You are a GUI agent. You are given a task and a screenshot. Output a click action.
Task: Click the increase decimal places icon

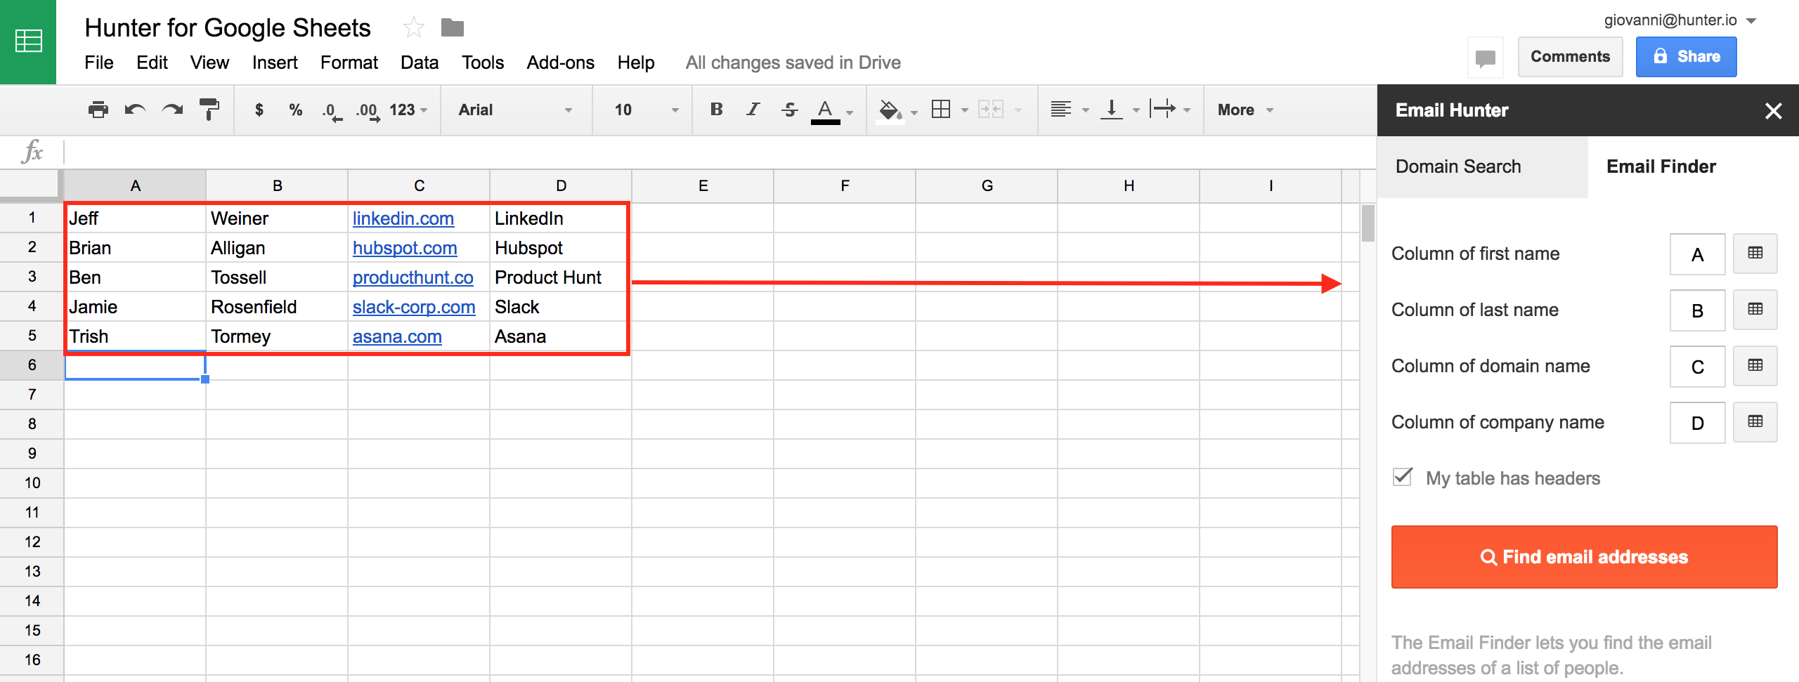click(368, 111)
